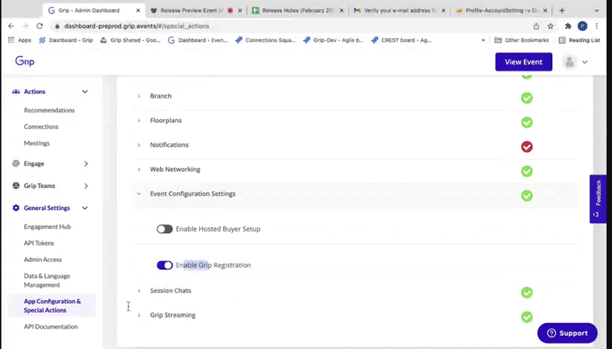This screenshot has height=349, width=612.
Task: Click the browser reload icon
Action: (x=39, y=26)
